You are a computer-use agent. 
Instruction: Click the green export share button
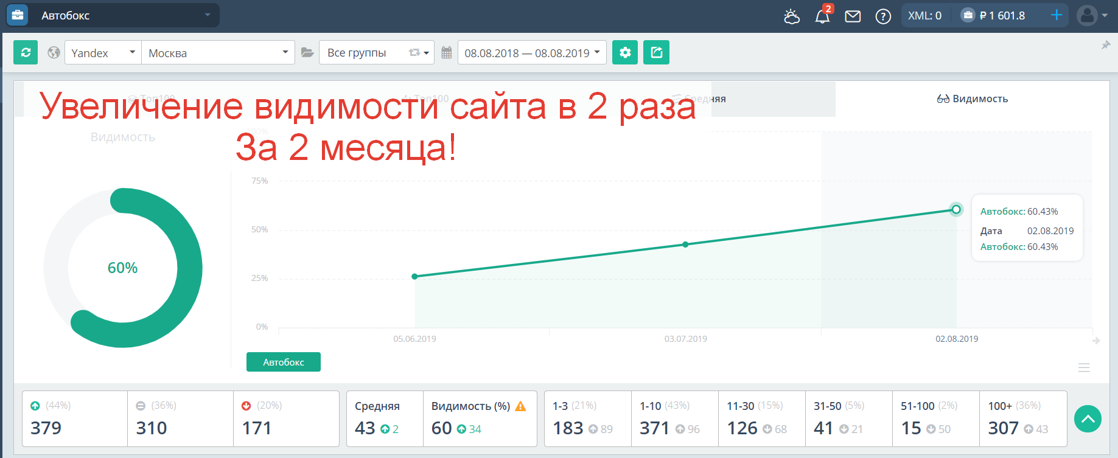(x=656, y=52)
